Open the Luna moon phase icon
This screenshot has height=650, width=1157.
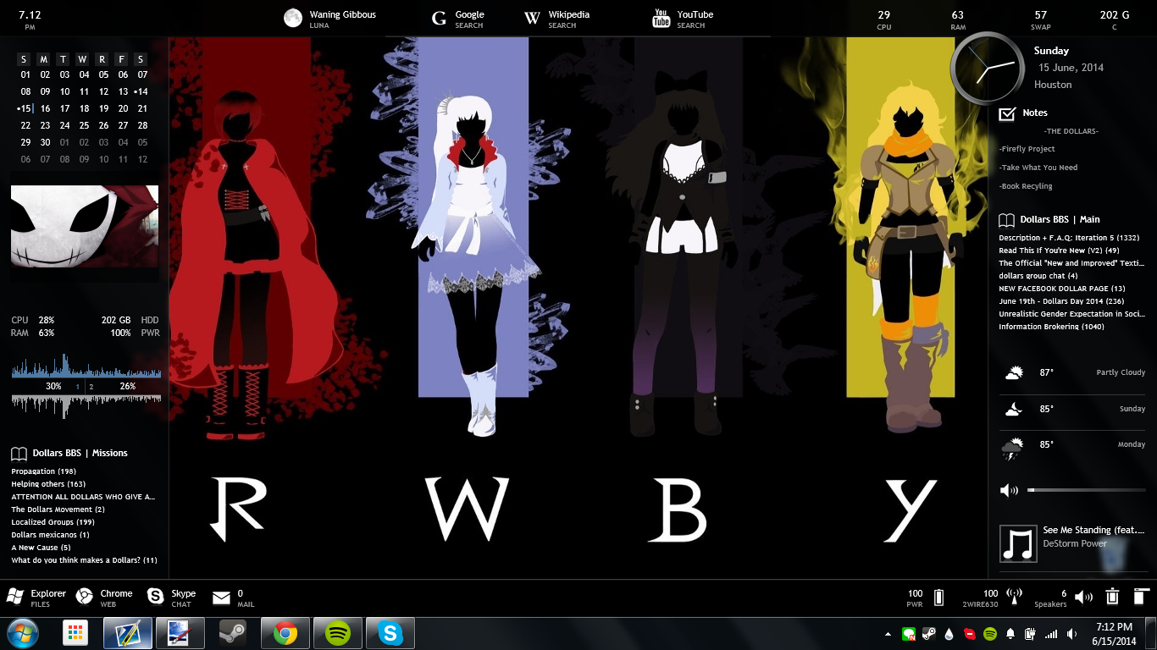point(293,19)
